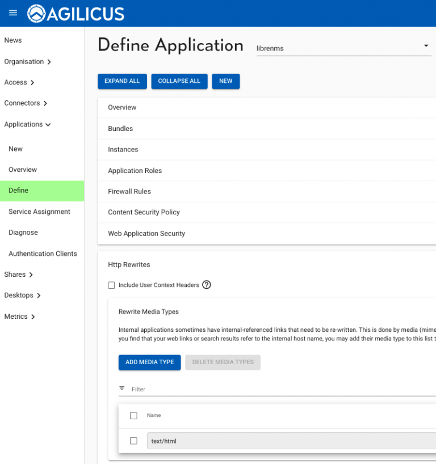Go to Authentication Clients page
The height and width of the screenshot is (464, 436).
coord(43,254)
